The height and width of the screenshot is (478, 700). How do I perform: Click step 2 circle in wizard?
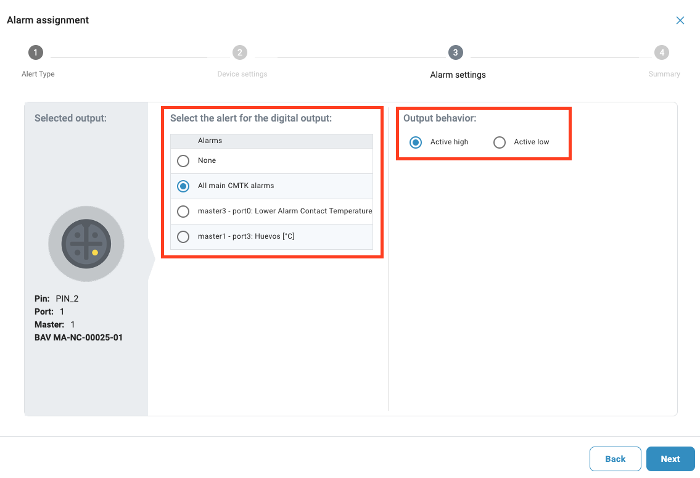(240, 52)
